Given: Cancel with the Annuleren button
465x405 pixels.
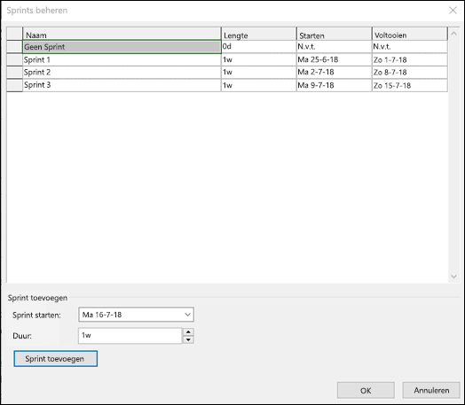Looking at the screenshot, I should [x=431, y=390].
